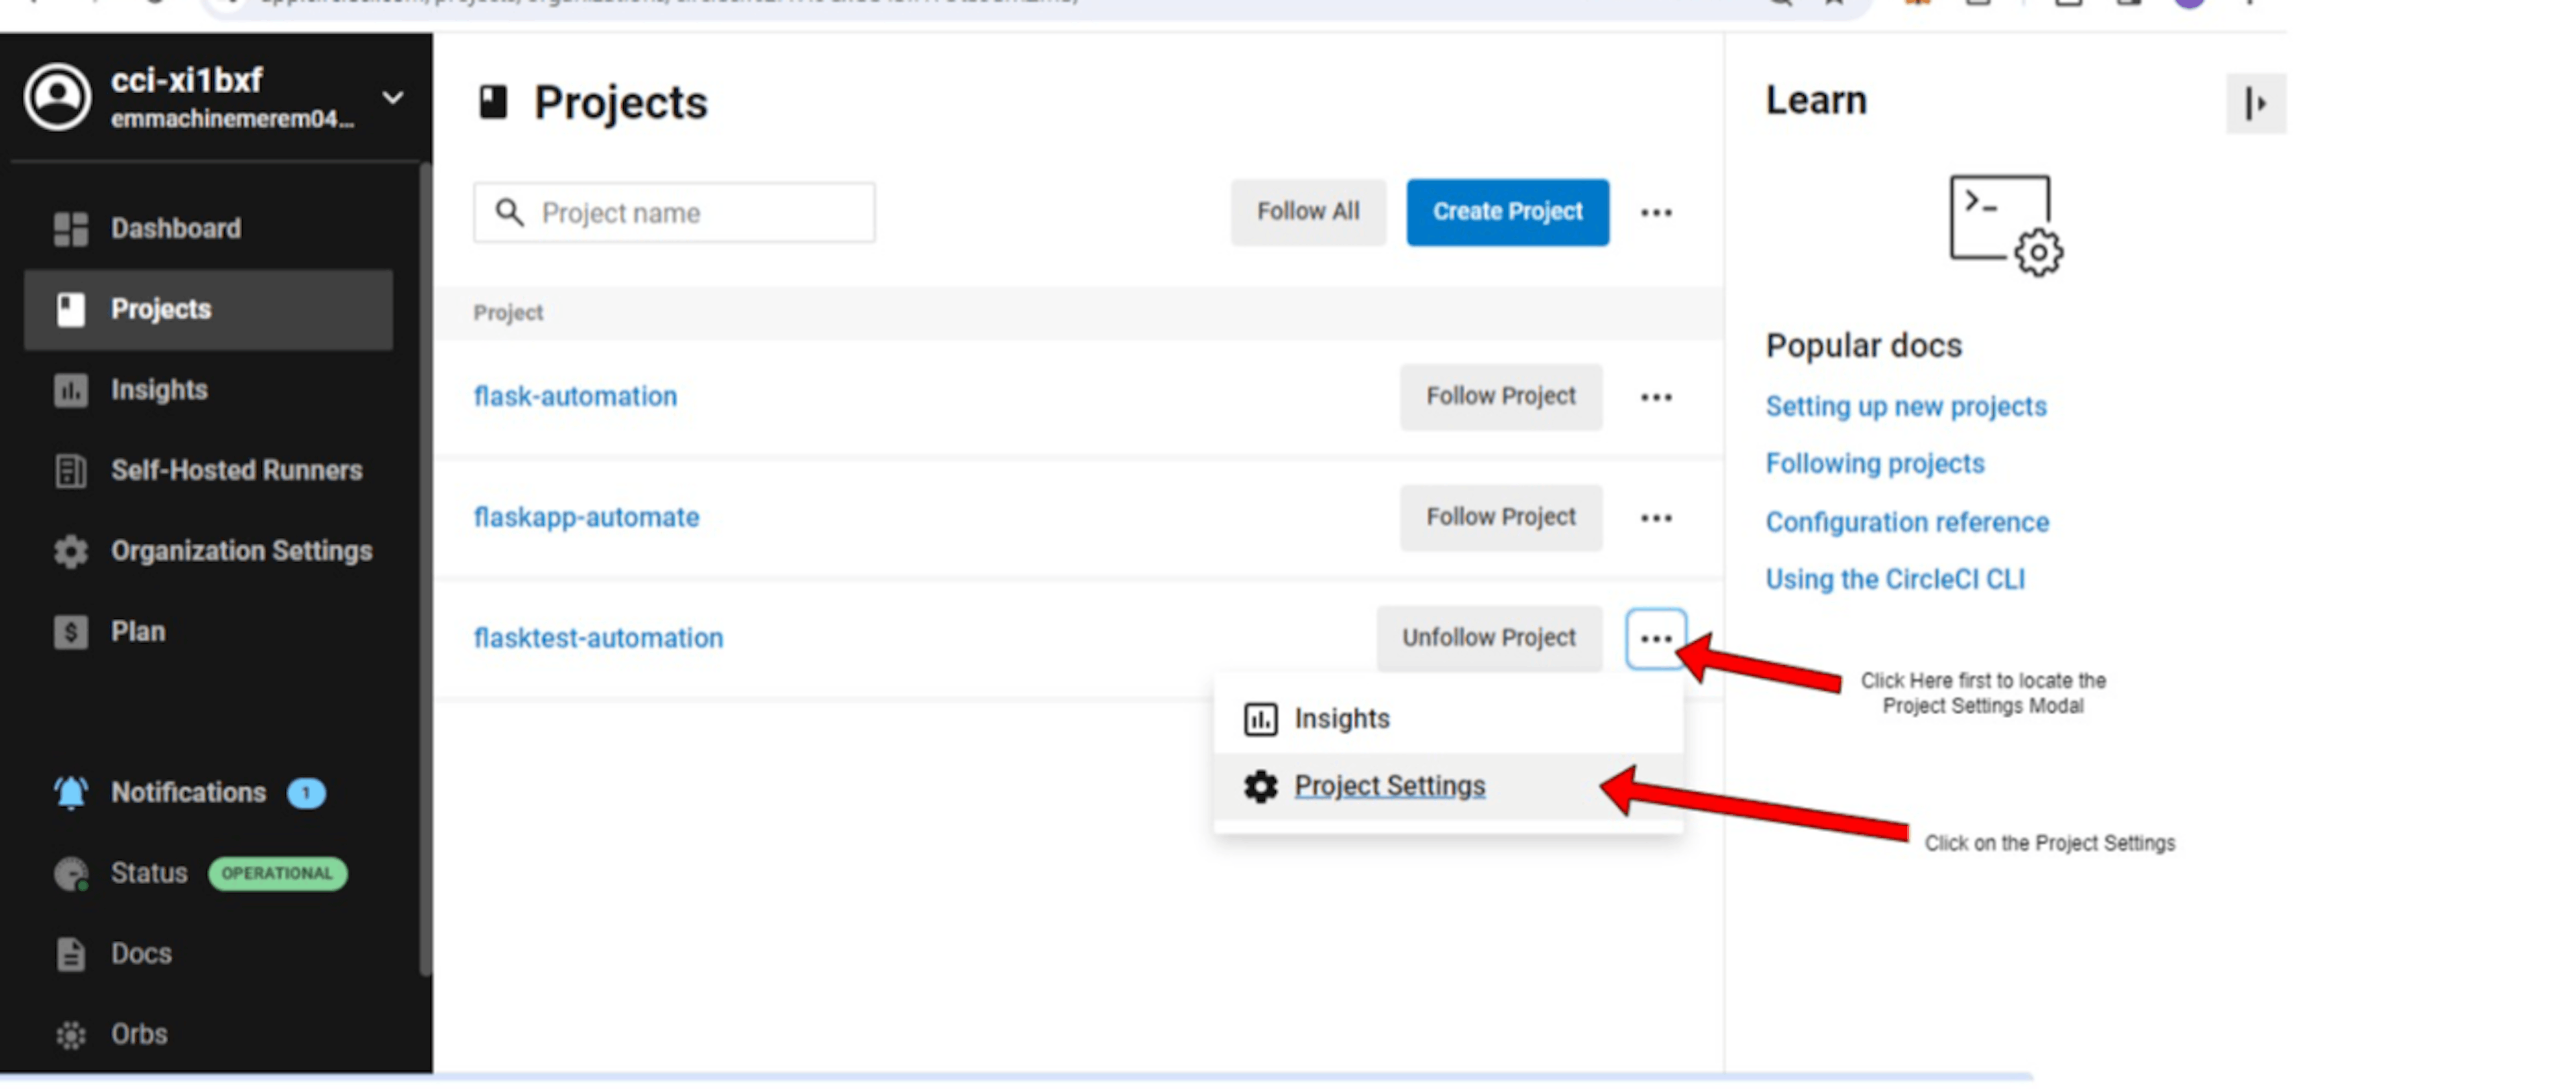Click the Dashboard grid icon

[71, 229]
